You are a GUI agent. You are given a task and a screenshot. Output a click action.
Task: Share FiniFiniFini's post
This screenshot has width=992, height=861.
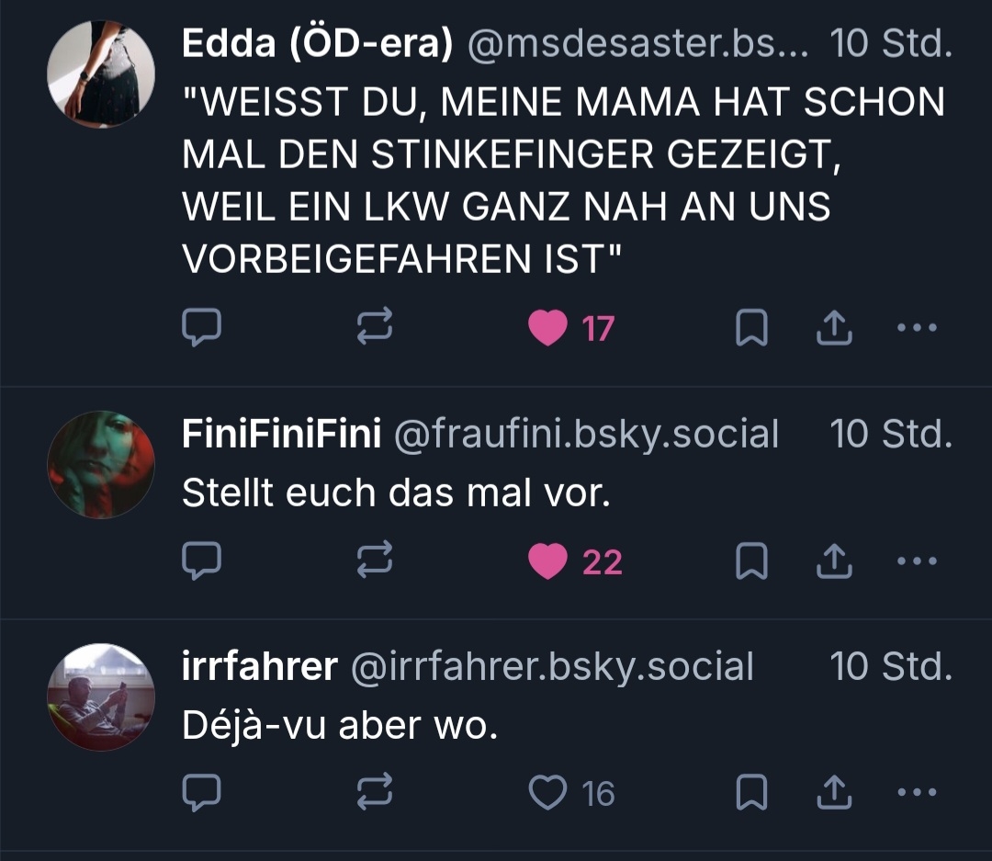pos(834,561)
